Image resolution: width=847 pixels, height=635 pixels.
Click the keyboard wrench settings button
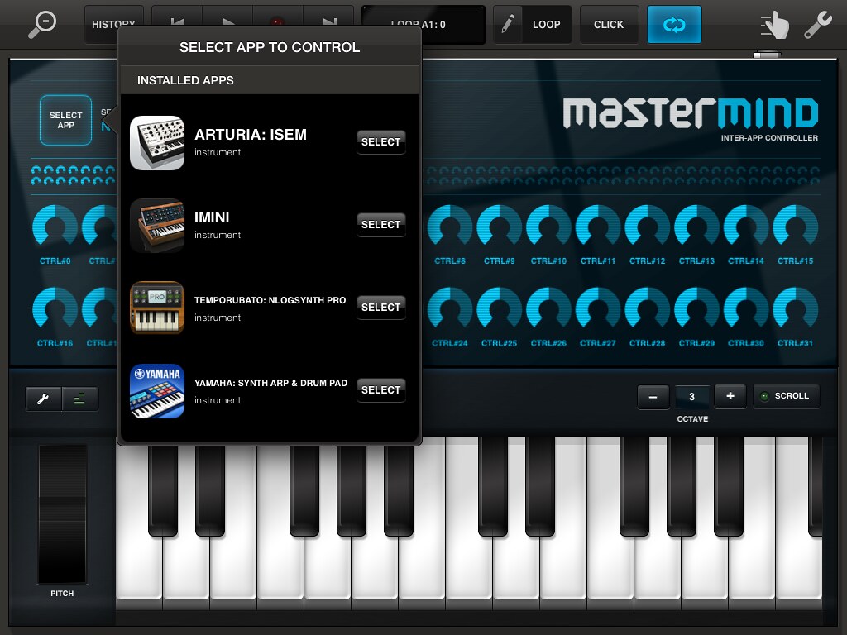[x=43, y=399]
